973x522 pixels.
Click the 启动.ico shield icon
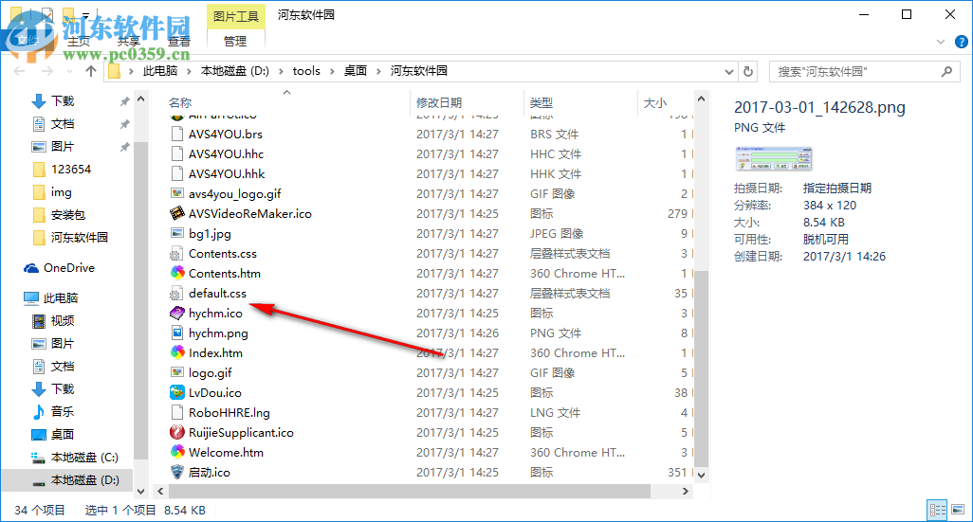click(176, 472)
